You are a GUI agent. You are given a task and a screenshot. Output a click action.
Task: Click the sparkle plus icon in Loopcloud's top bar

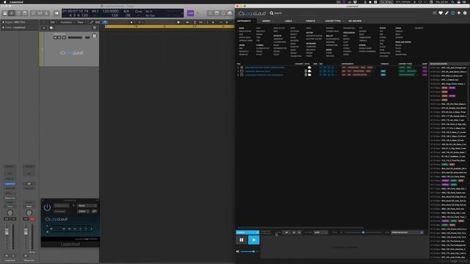pyautogui.click(x=459, y=13)
